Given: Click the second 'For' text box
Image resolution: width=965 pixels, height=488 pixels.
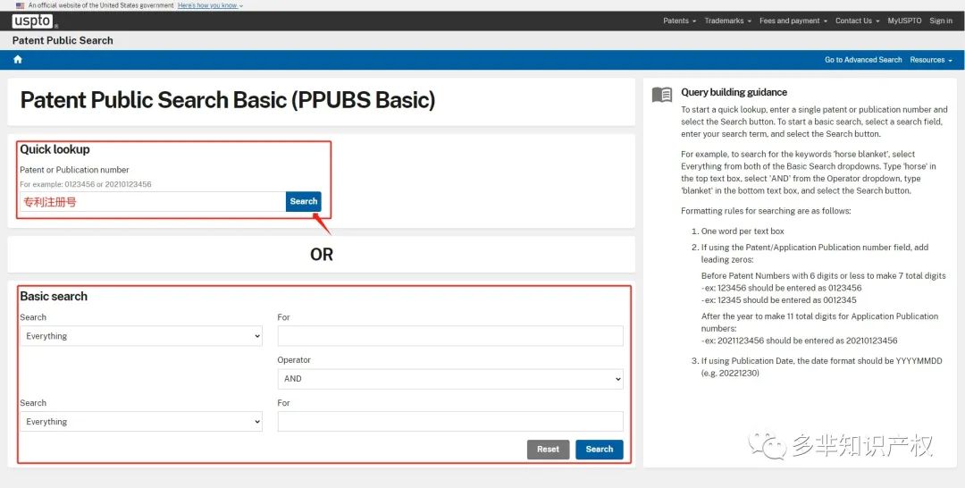Looking at the screenshot, I should coord(449,422).
